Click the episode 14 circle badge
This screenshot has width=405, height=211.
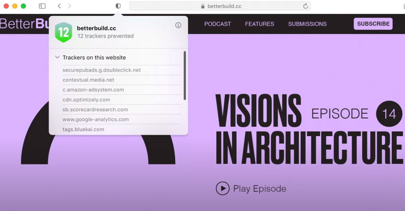click(389, 114)
